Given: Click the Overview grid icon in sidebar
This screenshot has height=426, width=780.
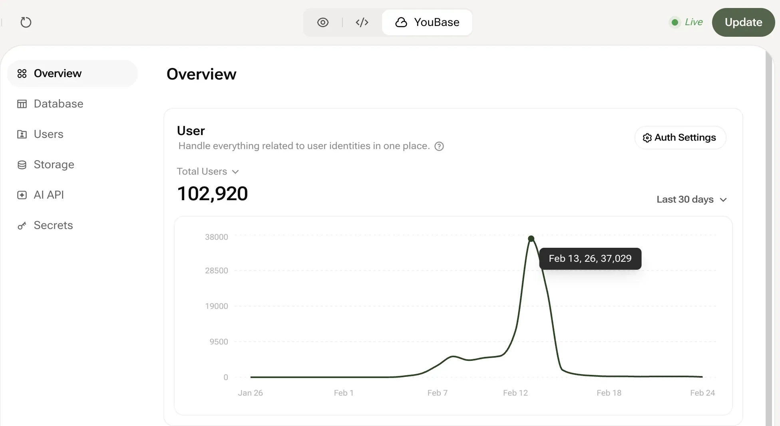Looking at the screenshot, I should pos(22,74).
